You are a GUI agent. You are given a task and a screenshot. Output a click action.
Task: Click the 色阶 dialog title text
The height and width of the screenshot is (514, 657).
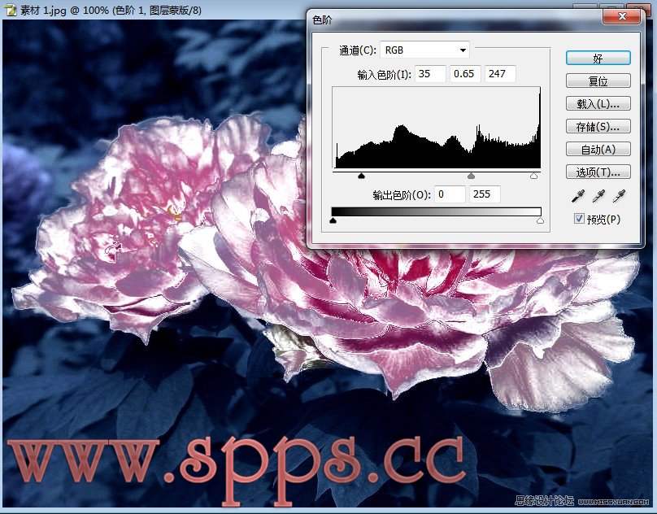click(x=322, y=20)
